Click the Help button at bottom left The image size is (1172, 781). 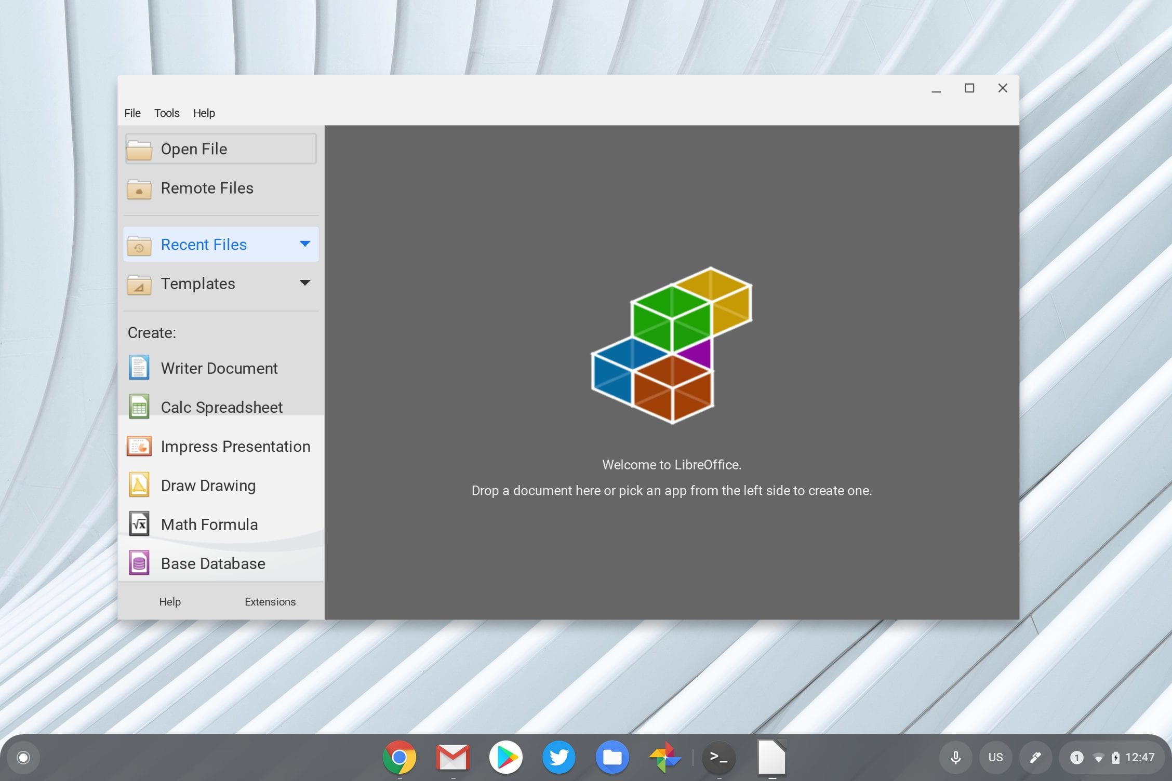coord(169,601)
